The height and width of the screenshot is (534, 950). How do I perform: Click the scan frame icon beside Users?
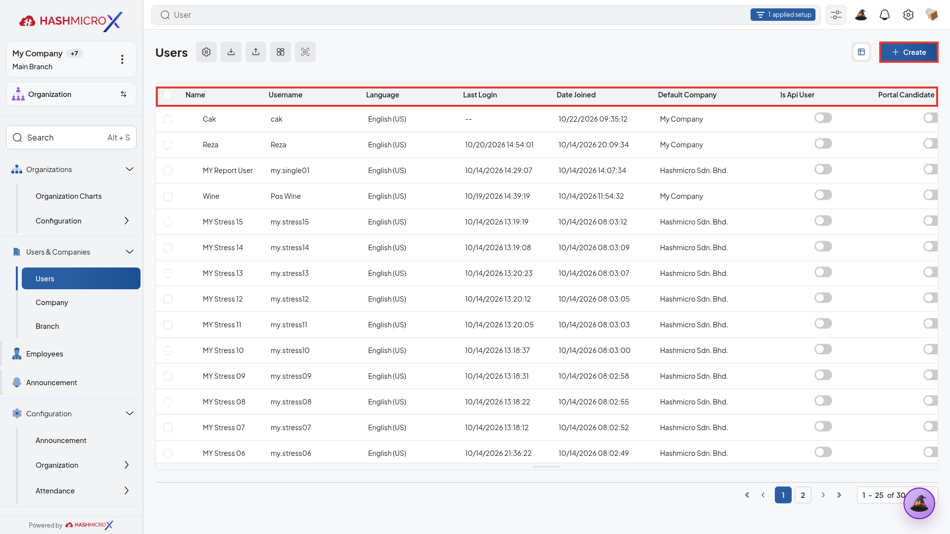(305, 52)
